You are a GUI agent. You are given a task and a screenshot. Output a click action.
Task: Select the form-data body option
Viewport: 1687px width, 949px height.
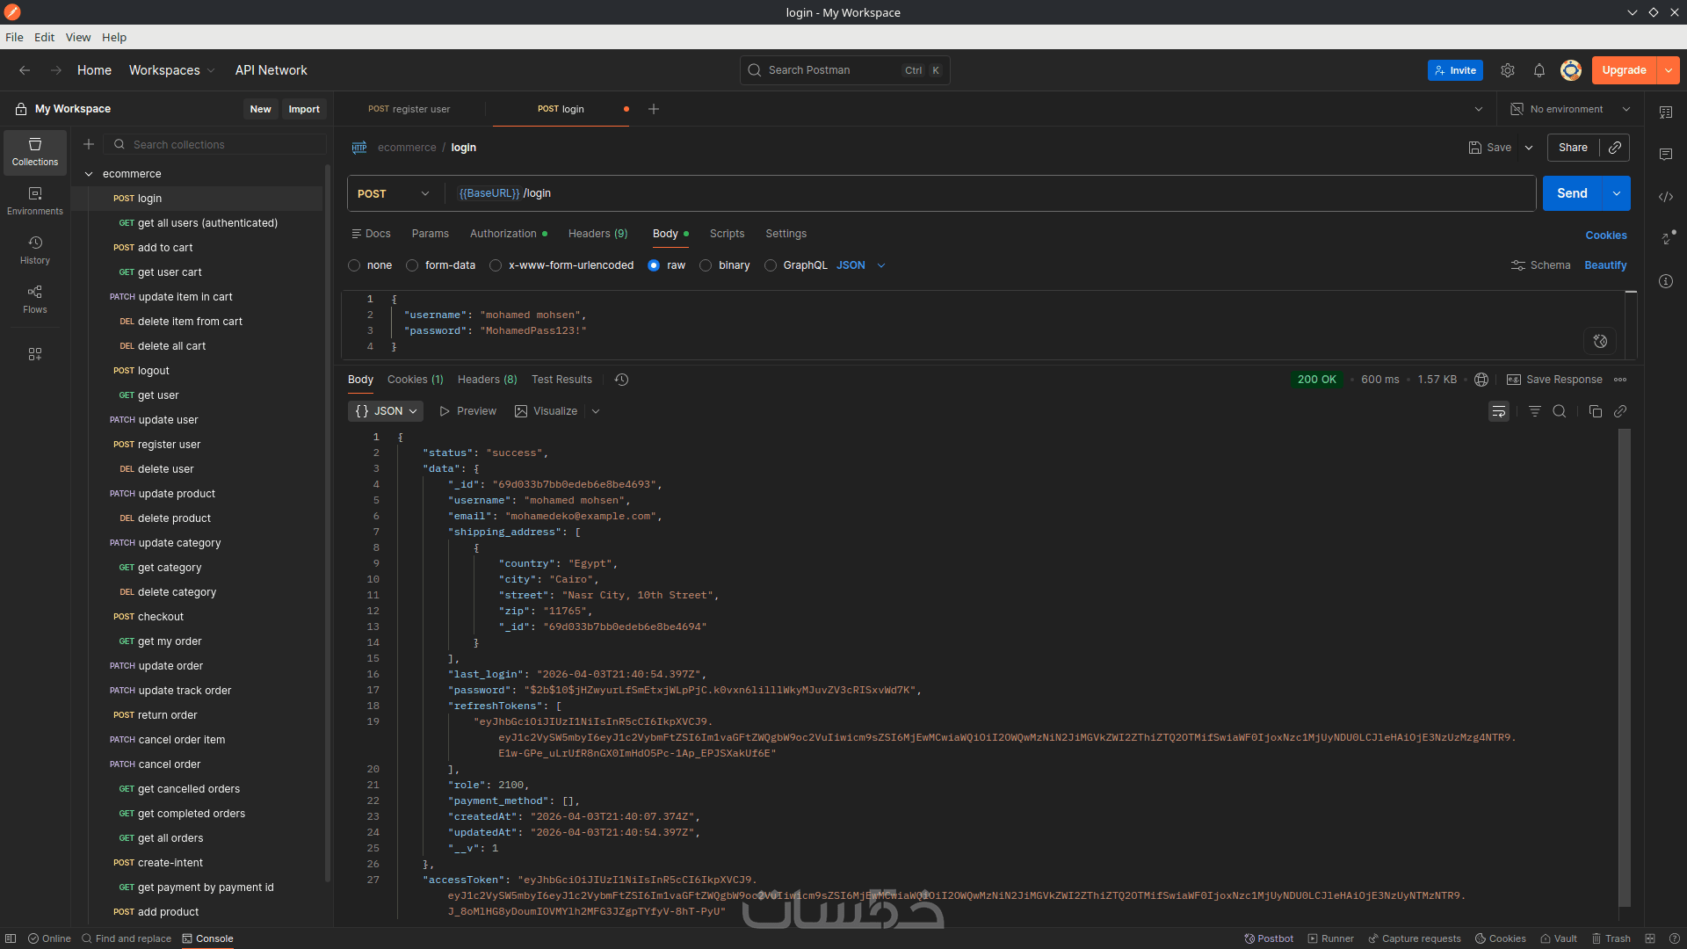[412, 265]
